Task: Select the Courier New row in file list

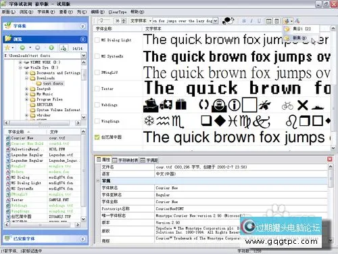Action: coord(43,138)
